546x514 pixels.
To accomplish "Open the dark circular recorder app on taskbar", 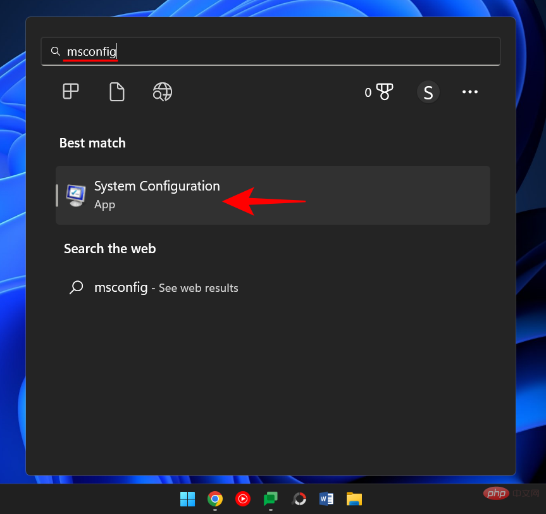I will 299,499.
